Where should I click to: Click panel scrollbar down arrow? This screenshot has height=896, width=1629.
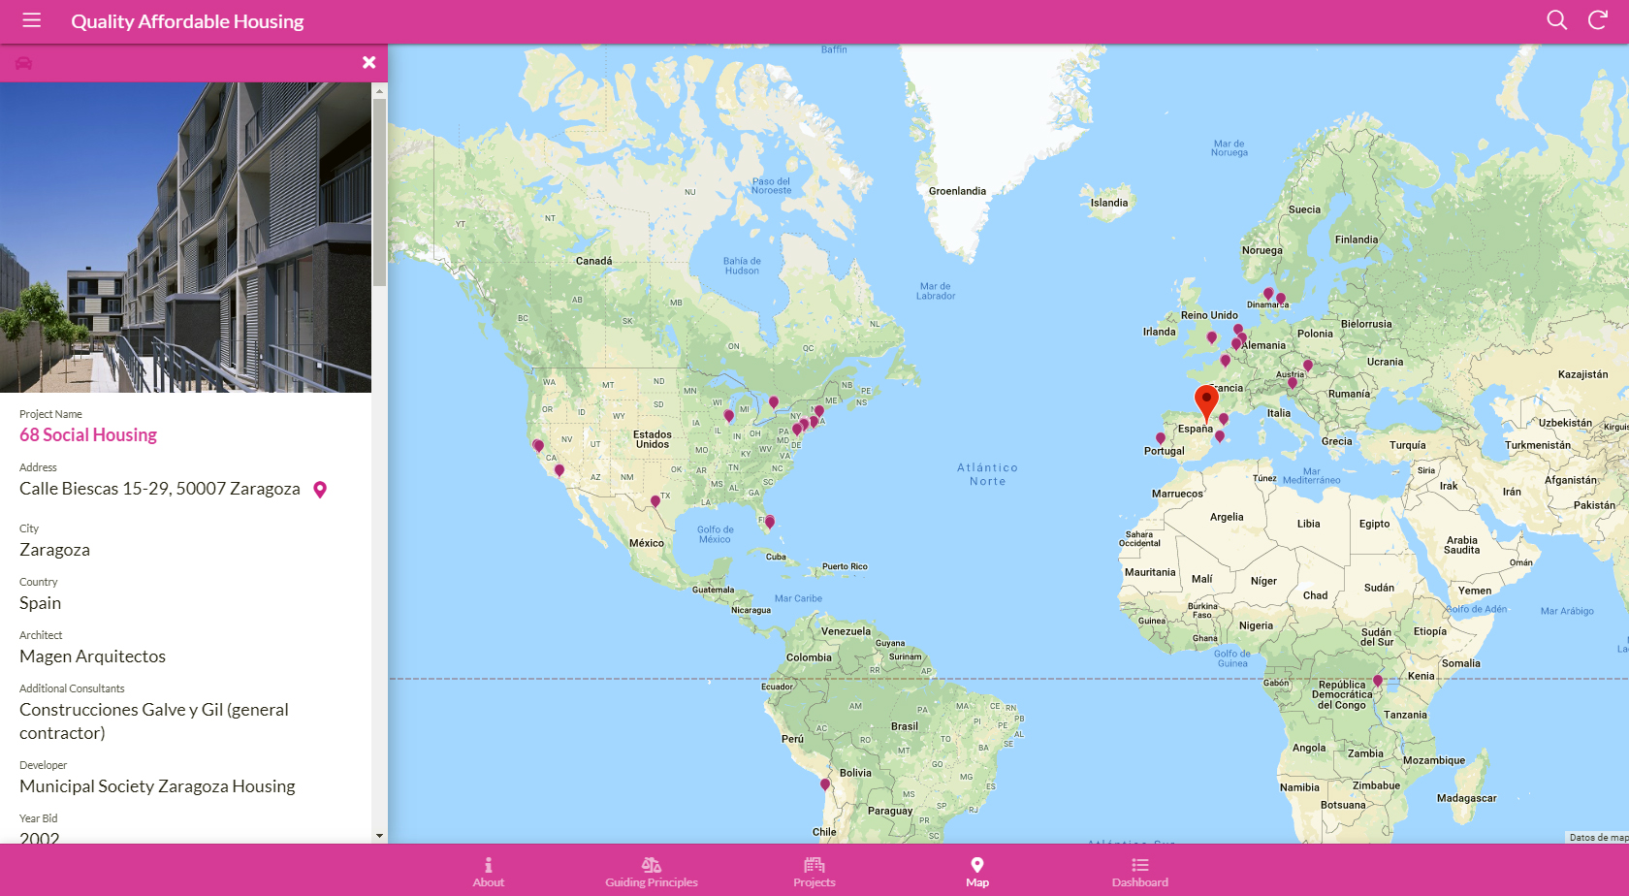[379, 835]
